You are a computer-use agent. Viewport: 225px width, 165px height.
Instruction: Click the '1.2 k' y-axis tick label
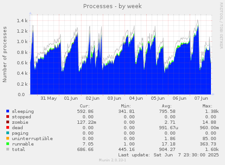pos(22,31)
